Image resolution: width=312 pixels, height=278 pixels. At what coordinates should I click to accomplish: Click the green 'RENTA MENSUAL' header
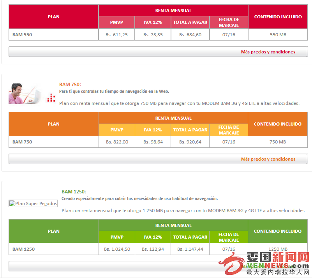pos(173,225)
